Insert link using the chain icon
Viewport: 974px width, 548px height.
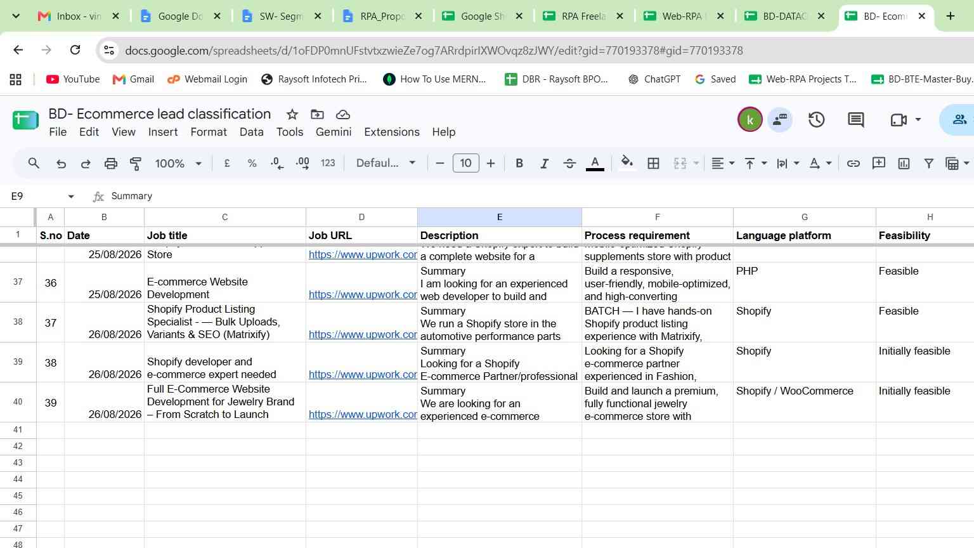point(854,164)
